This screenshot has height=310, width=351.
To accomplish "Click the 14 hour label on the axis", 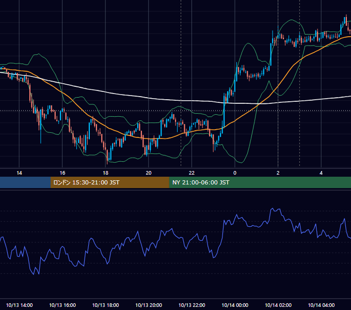I will click(19, 173).
